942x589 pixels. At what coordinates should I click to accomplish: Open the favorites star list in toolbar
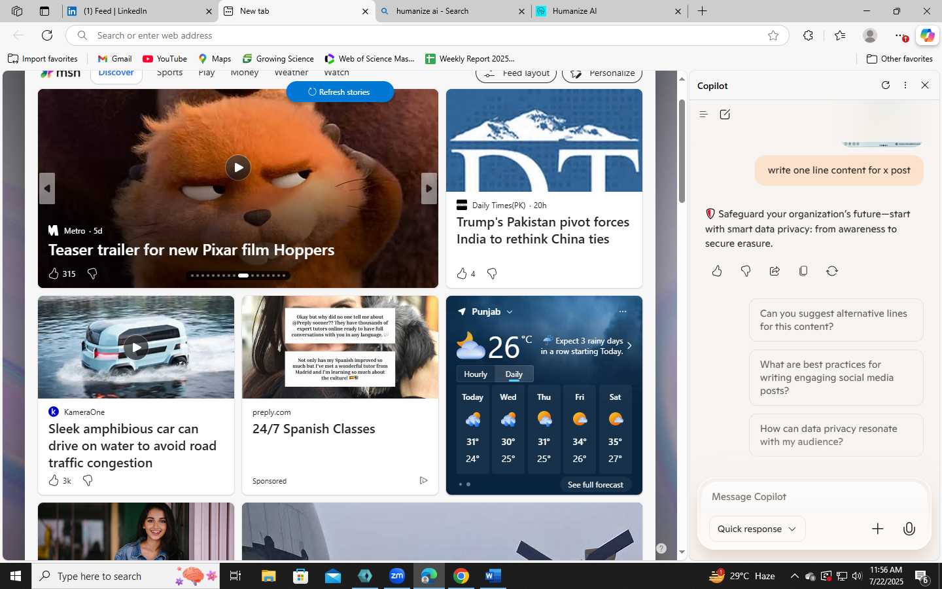coord(840,35)
